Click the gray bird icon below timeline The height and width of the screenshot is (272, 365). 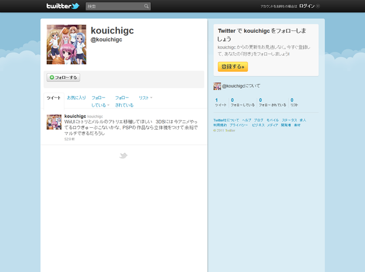pos(123,155)
